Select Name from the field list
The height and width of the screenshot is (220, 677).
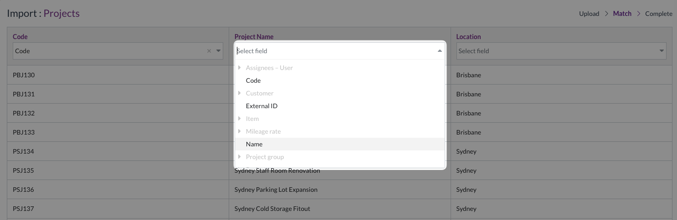click(x=254, y=144)
